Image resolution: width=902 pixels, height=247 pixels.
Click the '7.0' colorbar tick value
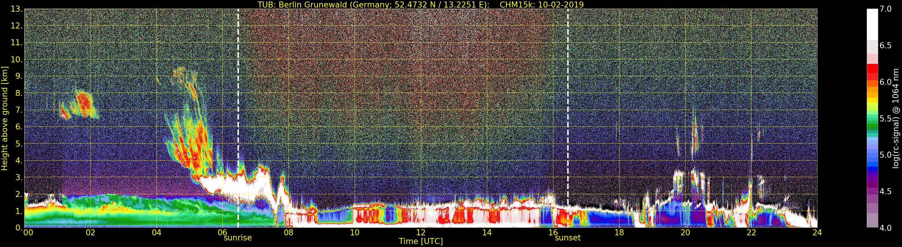(885, 9)
